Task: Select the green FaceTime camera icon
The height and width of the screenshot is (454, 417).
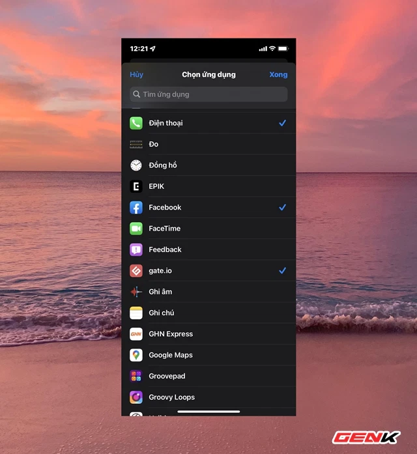Action: [x=136, y=229]
